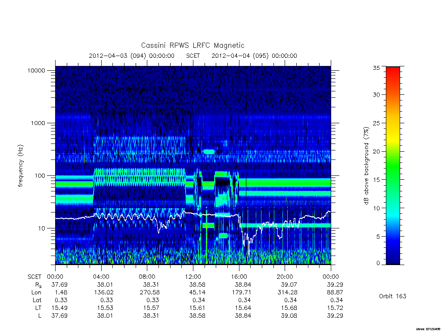
Task: Click longitude value "179.71"
Action: click(241, 293)
